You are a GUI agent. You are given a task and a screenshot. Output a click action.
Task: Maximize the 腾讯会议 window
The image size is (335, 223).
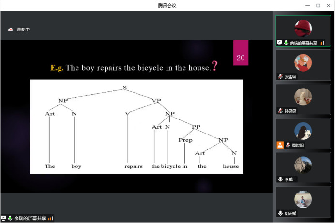[318, 5]
